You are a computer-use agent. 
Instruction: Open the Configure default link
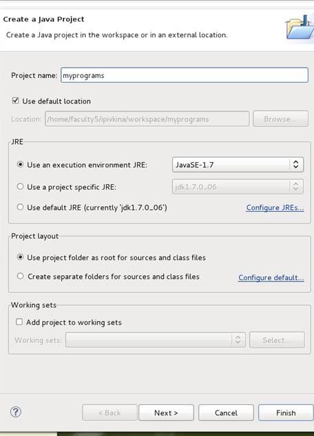tap(271, 277)
